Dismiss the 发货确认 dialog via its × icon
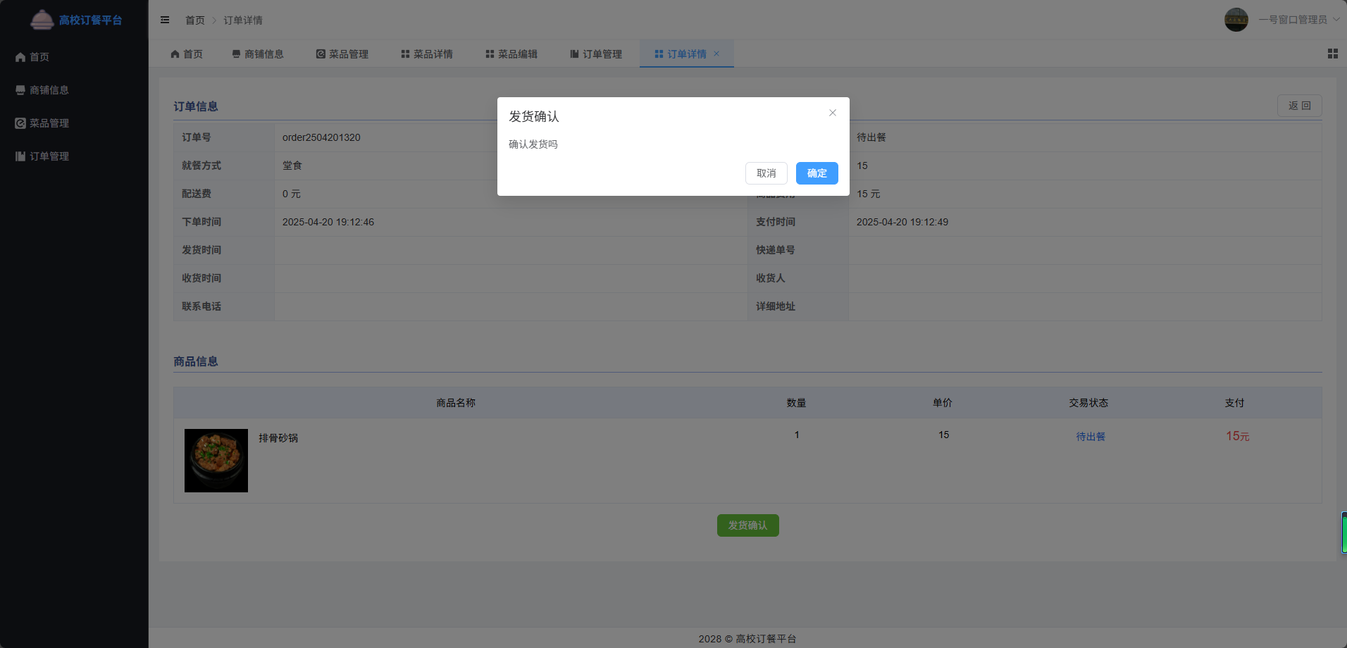This screenshot has height=648, width=1347. click(832, 113)
